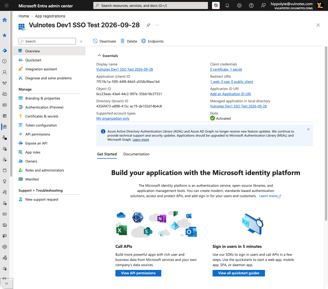
Task: Open Favorites star in left rail
Action: (5, 35)
